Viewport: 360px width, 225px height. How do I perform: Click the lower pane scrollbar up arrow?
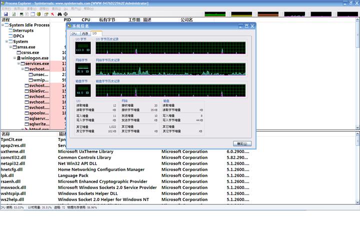357,133
